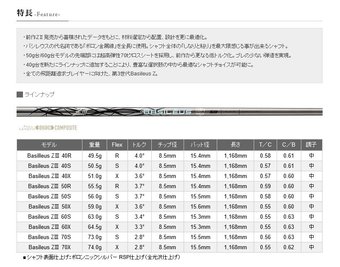Click the 56.0g weight value

[95, 197]
